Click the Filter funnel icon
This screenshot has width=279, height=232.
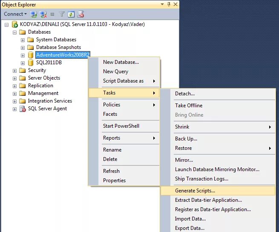click(x=62, y=14)
